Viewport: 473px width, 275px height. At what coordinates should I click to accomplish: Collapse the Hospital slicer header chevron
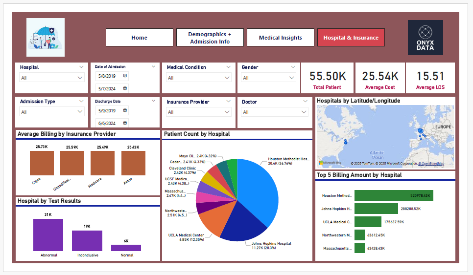click(81, 67)
